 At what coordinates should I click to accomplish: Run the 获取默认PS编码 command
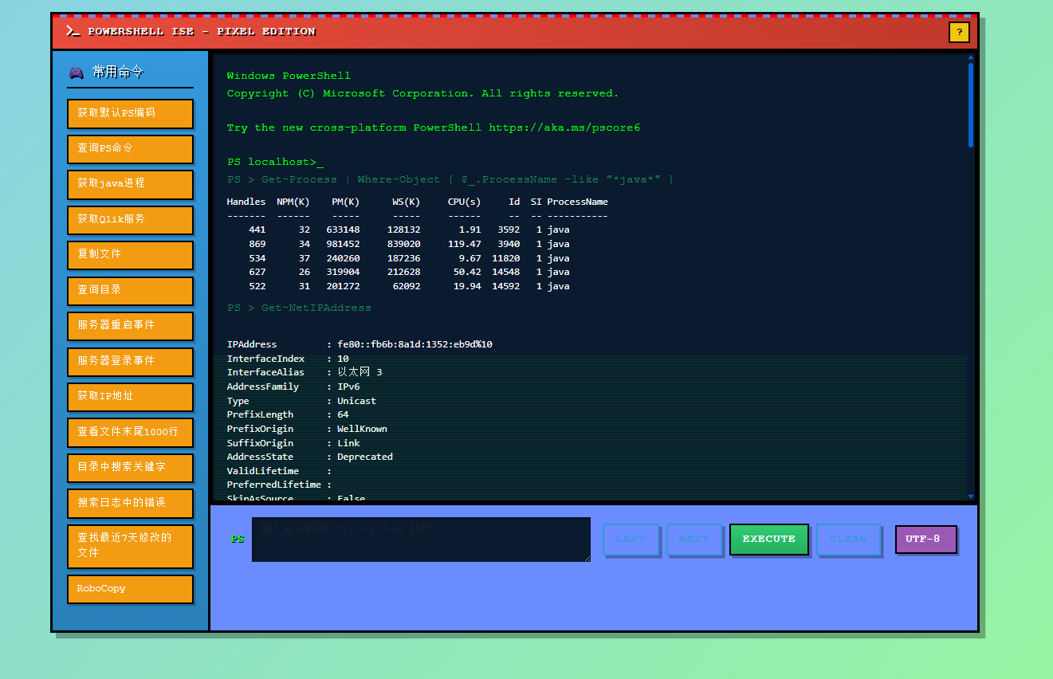[130, 113]
